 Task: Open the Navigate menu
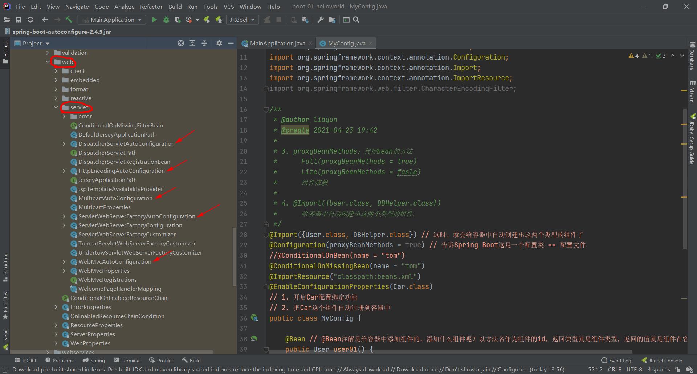(77, 7)
